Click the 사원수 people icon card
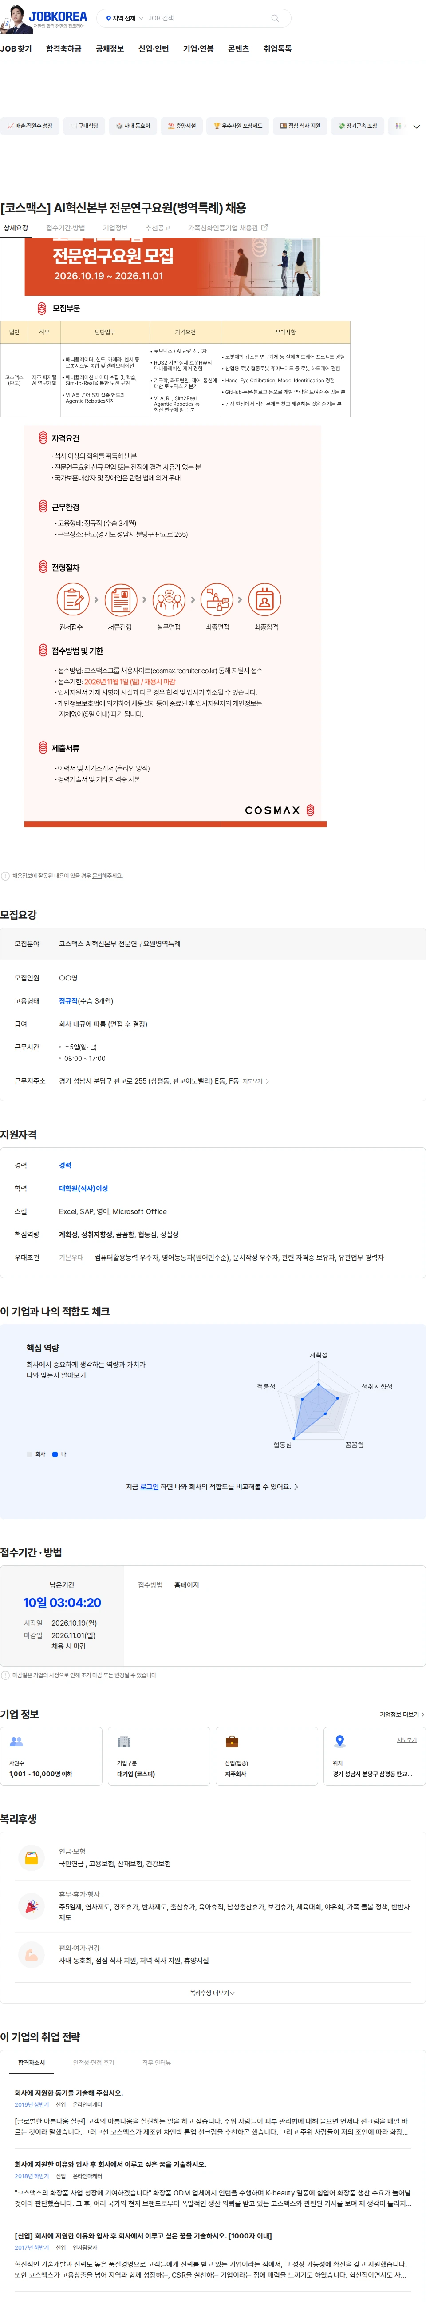426x2302 pixels. (51, 1756)
